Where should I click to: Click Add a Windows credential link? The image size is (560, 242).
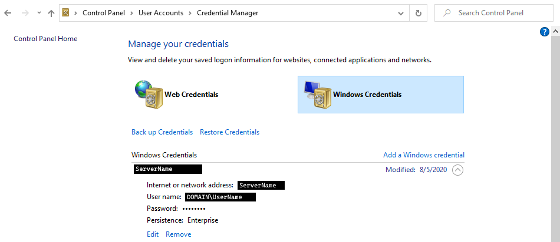(423, 155)
